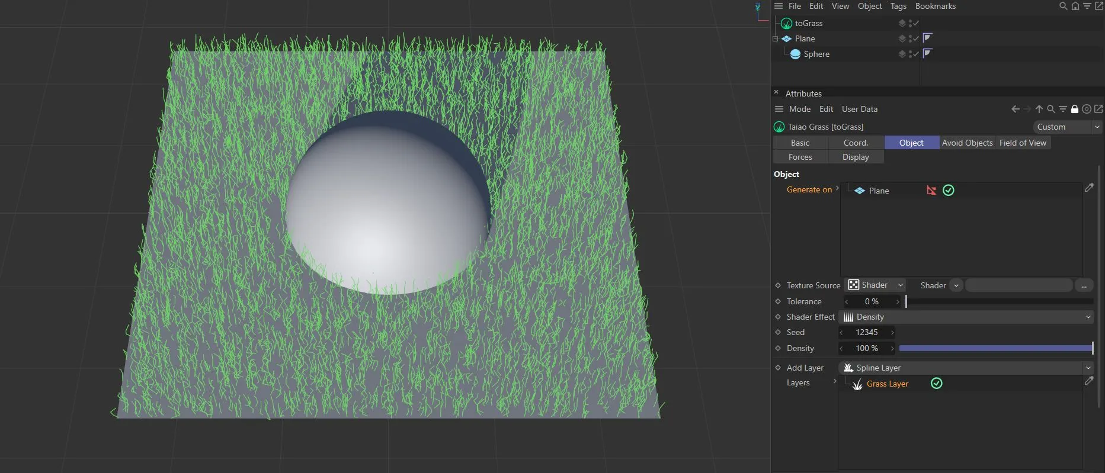Click the Sphere row layer icon
The image size is (1105, 473).
pos(902,54)
